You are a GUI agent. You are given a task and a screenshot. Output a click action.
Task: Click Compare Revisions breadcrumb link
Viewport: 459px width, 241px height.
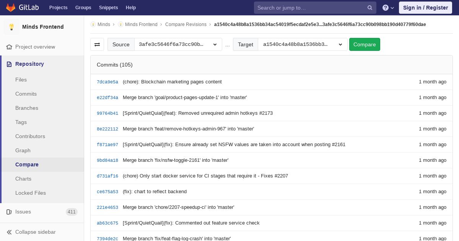tap(186, 24)
